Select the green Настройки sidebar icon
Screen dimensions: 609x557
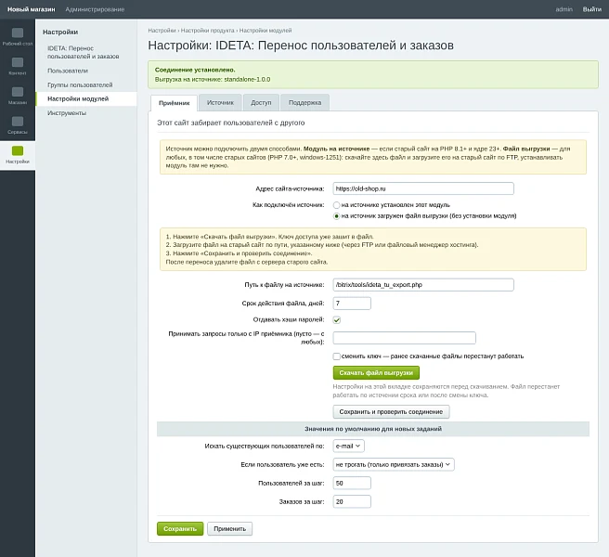pyautogui.click(x=18, y=155)
